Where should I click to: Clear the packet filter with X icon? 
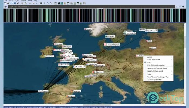(x=177, y=7)
